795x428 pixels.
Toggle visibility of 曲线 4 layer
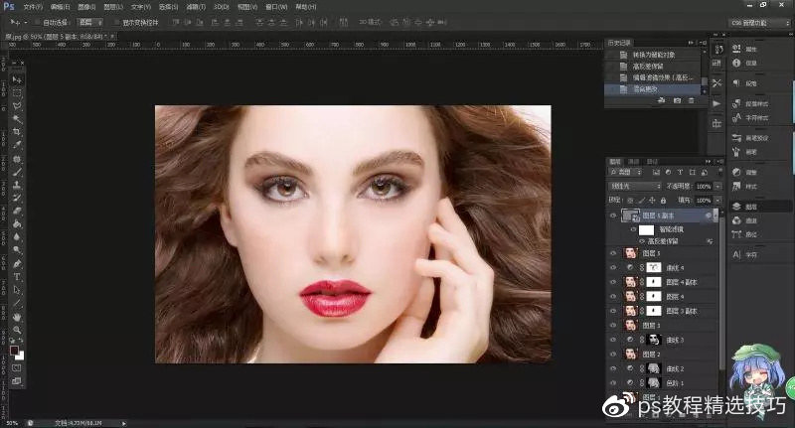point(612,267)
